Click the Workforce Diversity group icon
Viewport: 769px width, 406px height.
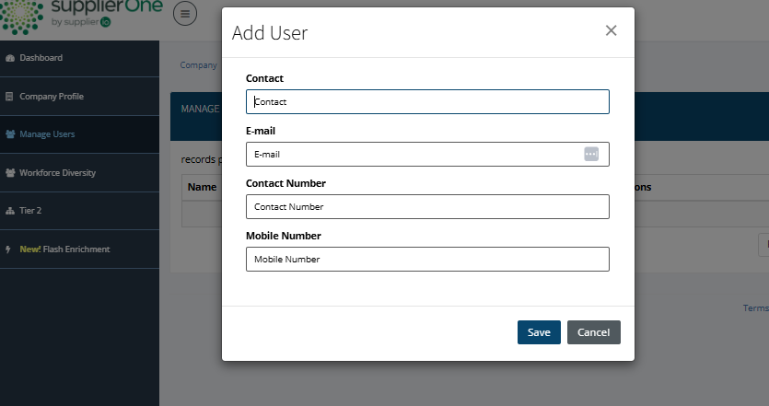tap(10, 173)
